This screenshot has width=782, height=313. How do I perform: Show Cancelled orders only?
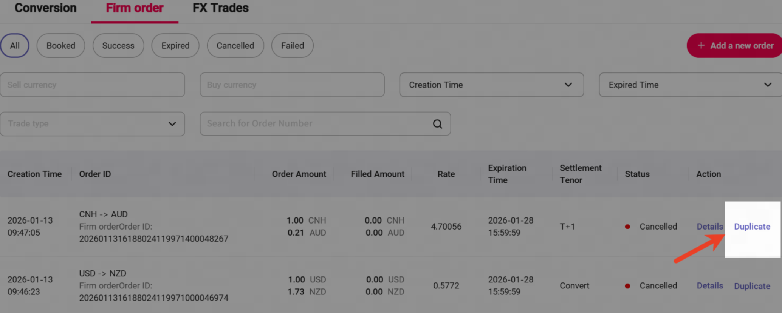click(x=235, y=46)
